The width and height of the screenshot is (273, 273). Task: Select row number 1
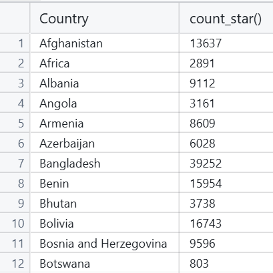coord(15,43)
